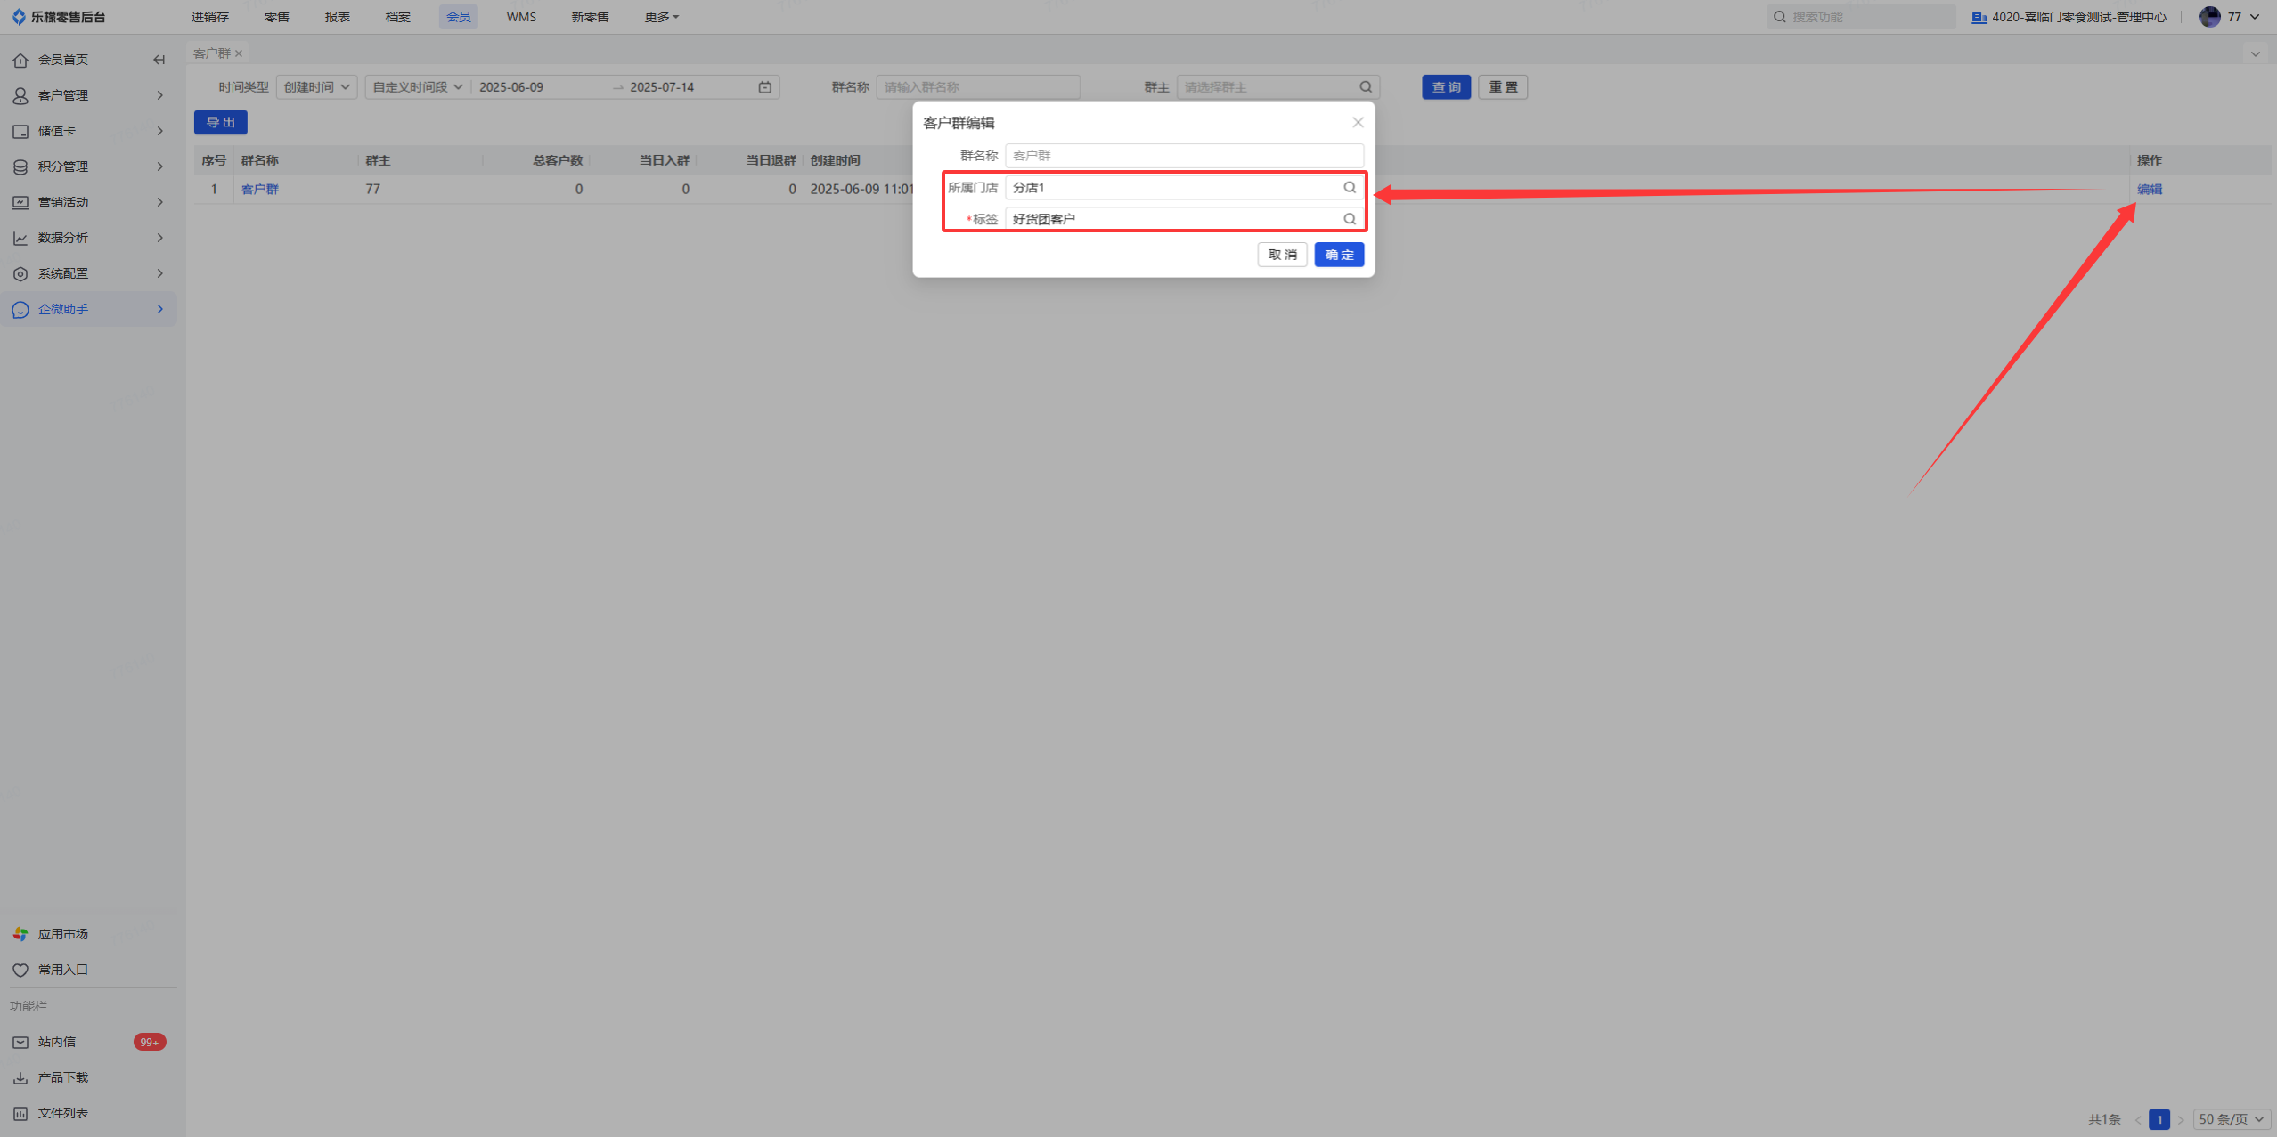Open the 50条/页 page size dropdown
Viewport: 2277px width, 1137px height.
point(2231,1119)
